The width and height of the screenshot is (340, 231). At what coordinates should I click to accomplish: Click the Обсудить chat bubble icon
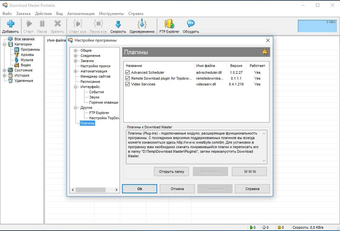[x=191, y=23]
